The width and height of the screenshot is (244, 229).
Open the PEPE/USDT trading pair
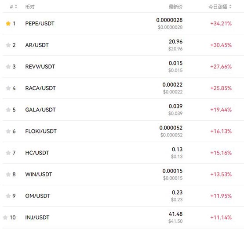click(x=40, y=24)
